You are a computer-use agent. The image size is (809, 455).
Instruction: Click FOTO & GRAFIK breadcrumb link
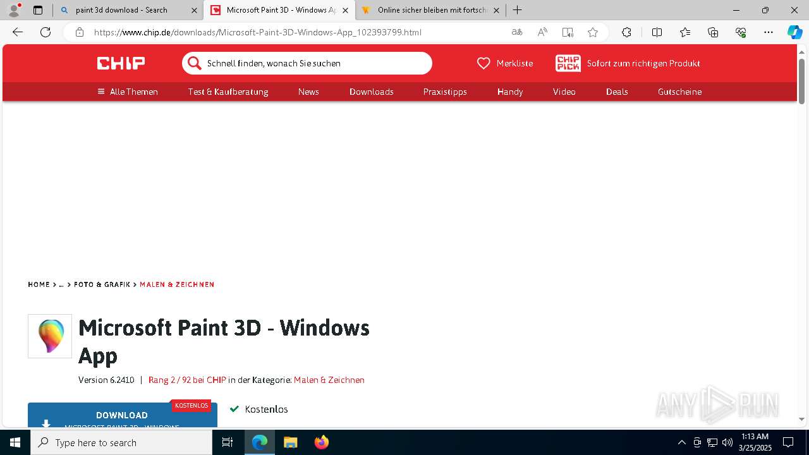pyautogui.click(x=102, y=284)
